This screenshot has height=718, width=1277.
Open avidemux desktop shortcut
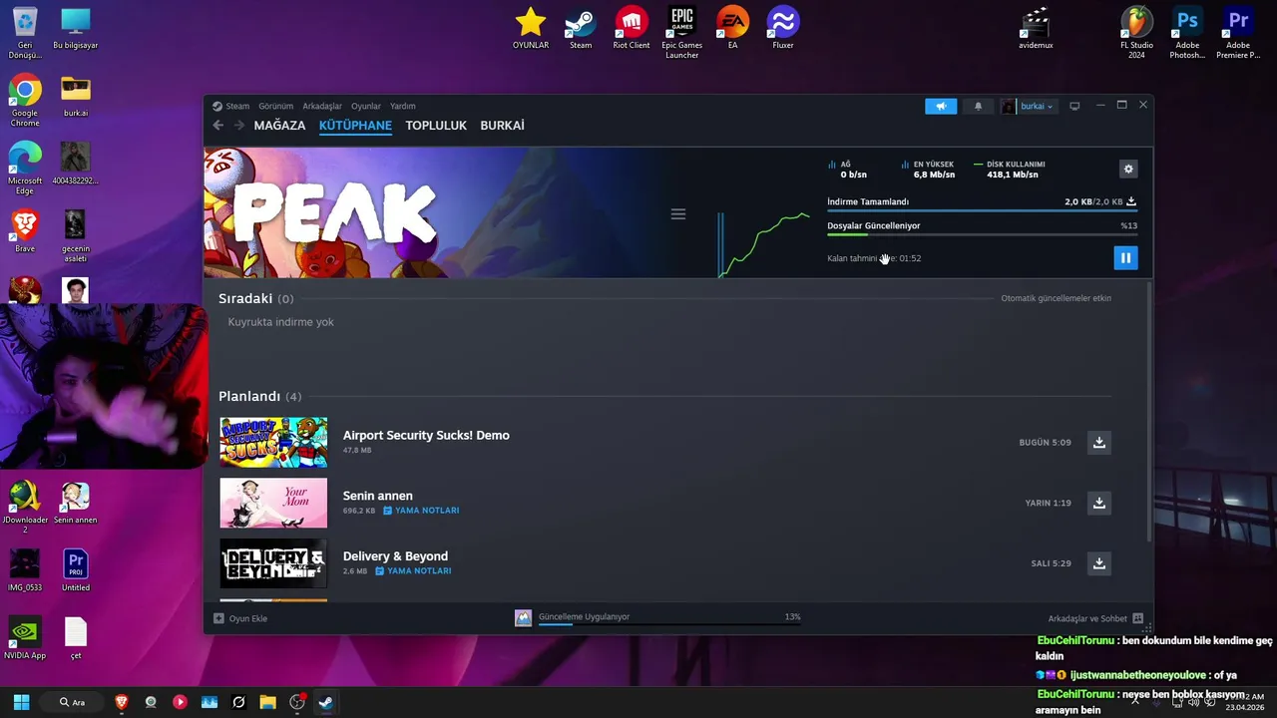[x=1036, y=28]
